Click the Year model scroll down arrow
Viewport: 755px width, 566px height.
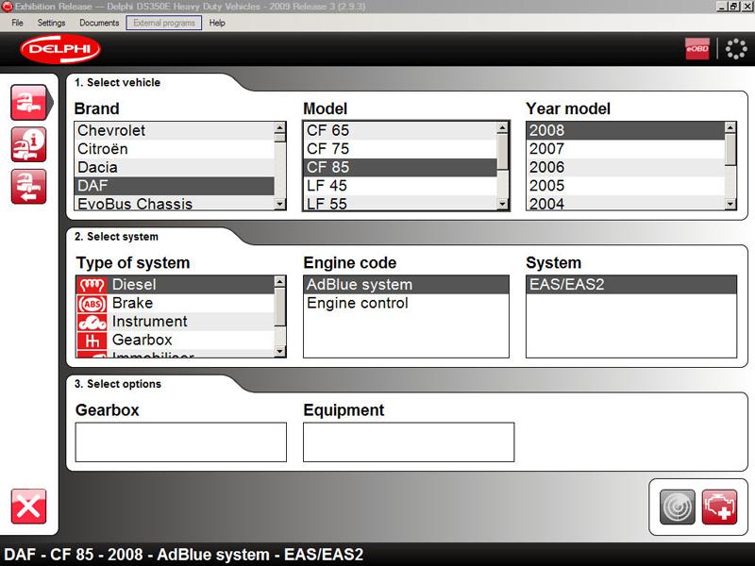[x=730, y=204]
